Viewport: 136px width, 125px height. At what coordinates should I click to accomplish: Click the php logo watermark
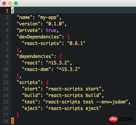point(113,119)
